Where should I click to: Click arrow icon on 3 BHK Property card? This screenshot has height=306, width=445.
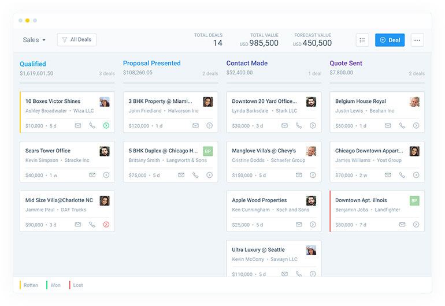click(209, 125)
